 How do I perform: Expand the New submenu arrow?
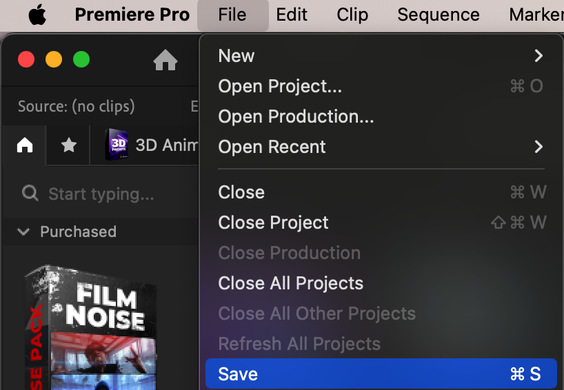point(538,56)
